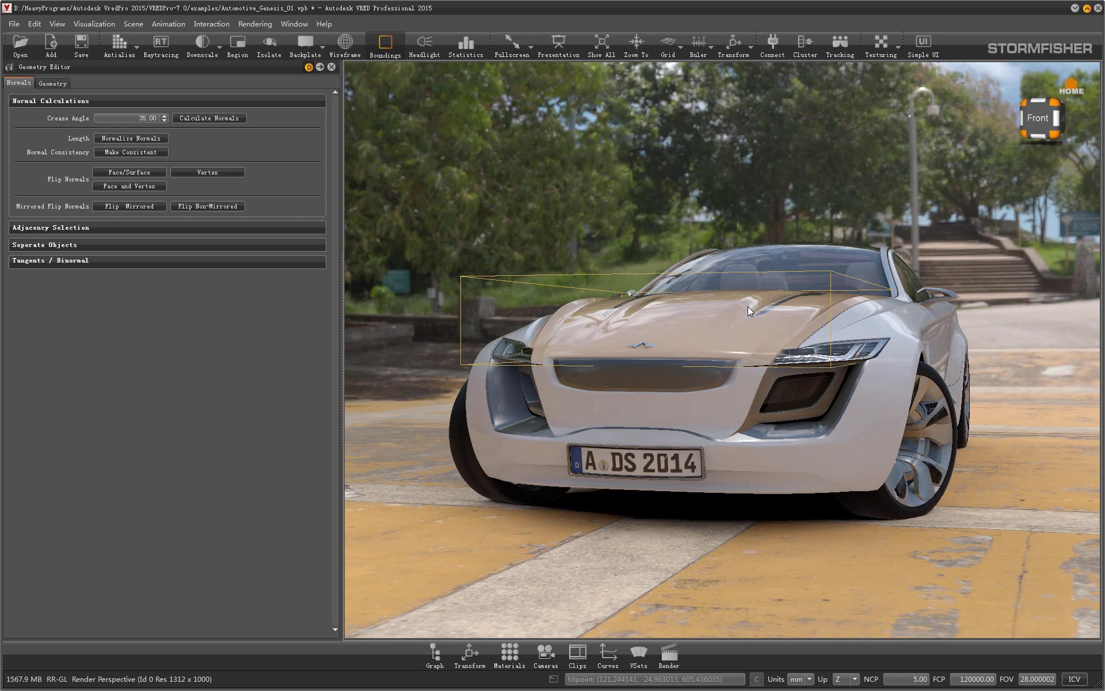Open the Up axis Z dropdown
This screenshot has height=691, width=1105.
coord(845,679)
